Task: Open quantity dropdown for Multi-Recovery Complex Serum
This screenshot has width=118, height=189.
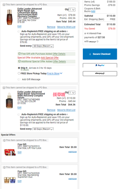Action: click(72, 93)
